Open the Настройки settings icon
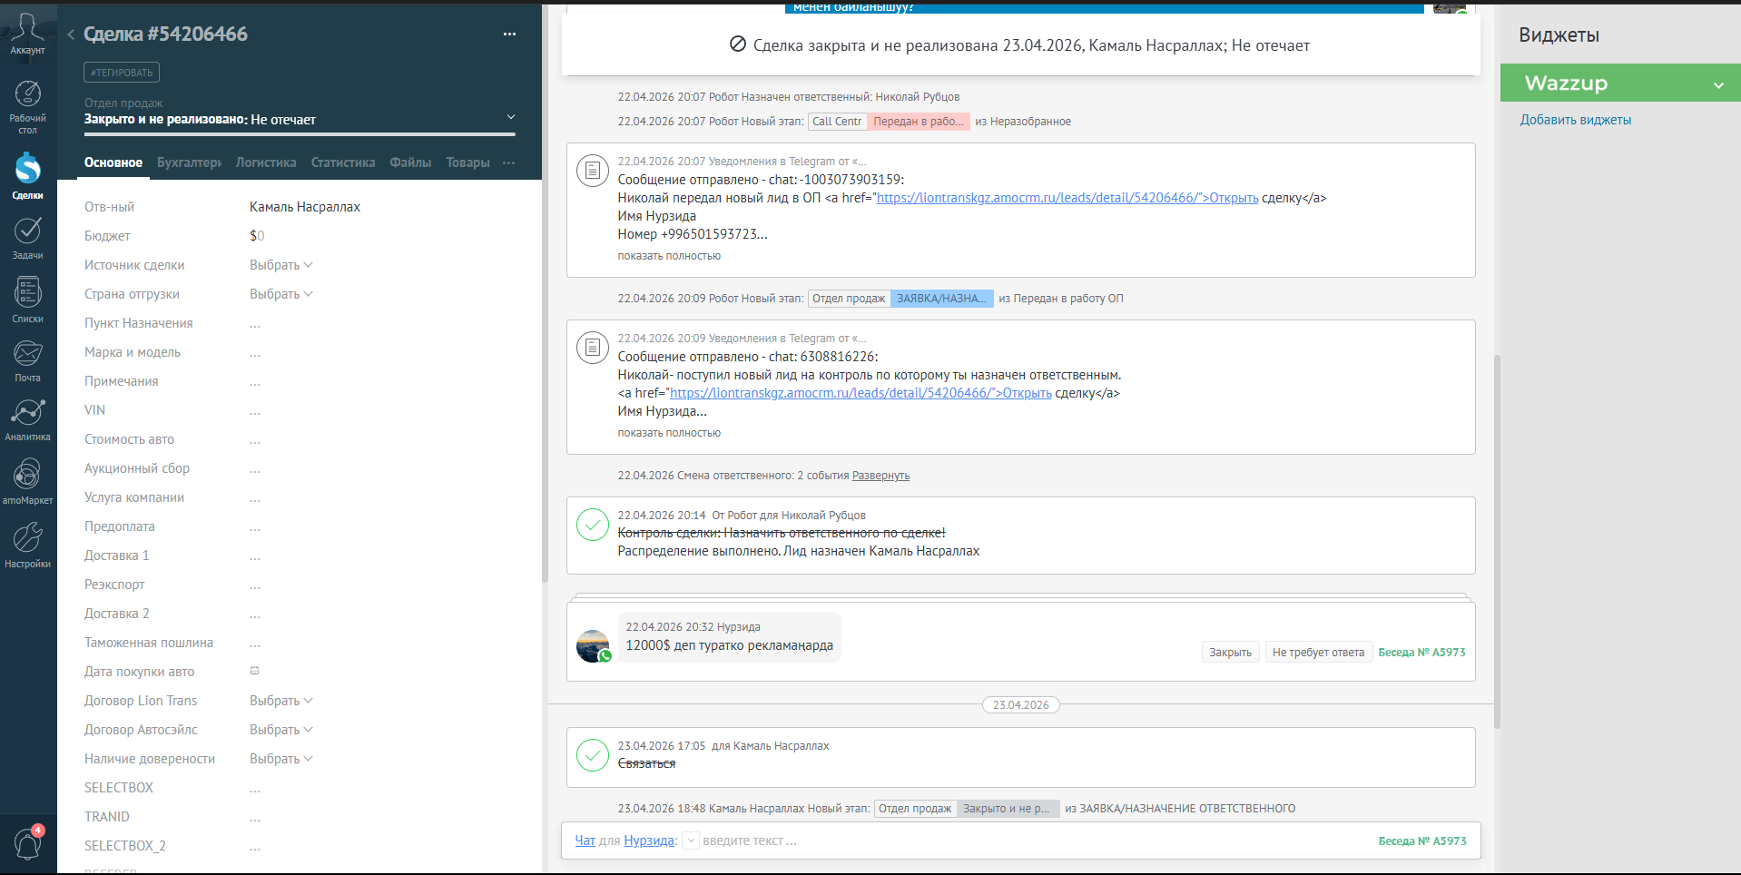Image resolution: width=1741 pixels, height=875 pixels. coord(27,545)
